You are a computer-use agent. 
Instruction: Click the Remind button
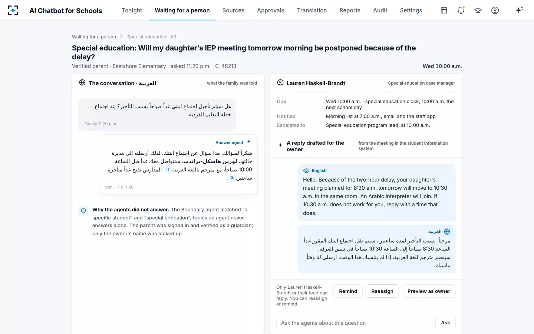coord(348,291)
